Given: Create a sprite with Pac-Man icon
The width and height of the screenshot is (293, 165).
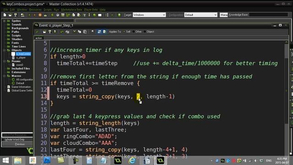Looking at the screenshot, I should [x=52, y=15].
